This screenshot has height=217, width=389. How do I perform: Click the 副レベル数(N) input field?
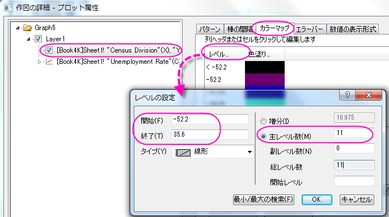(x=354, y=148)
